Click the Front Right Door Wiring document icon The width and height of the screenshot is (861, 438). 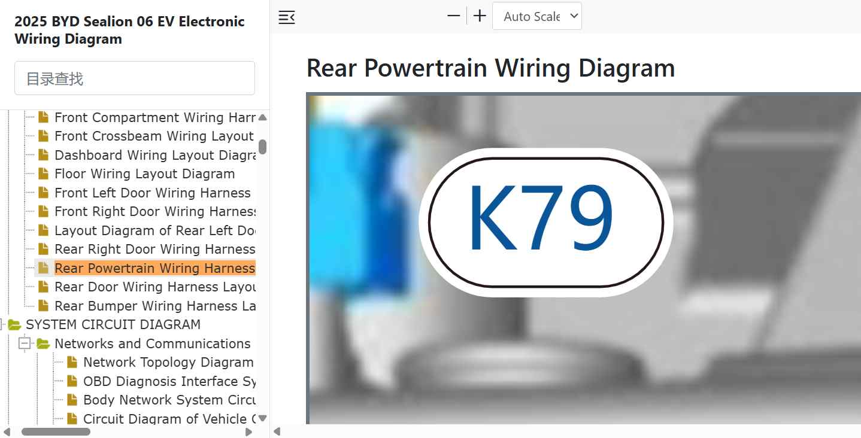(x=43, y=211)
